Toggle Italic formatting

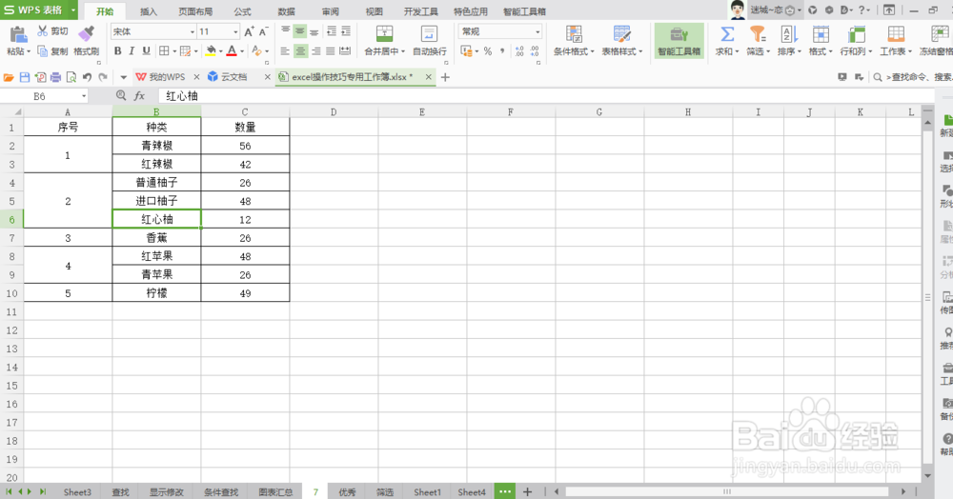[132, 51]
